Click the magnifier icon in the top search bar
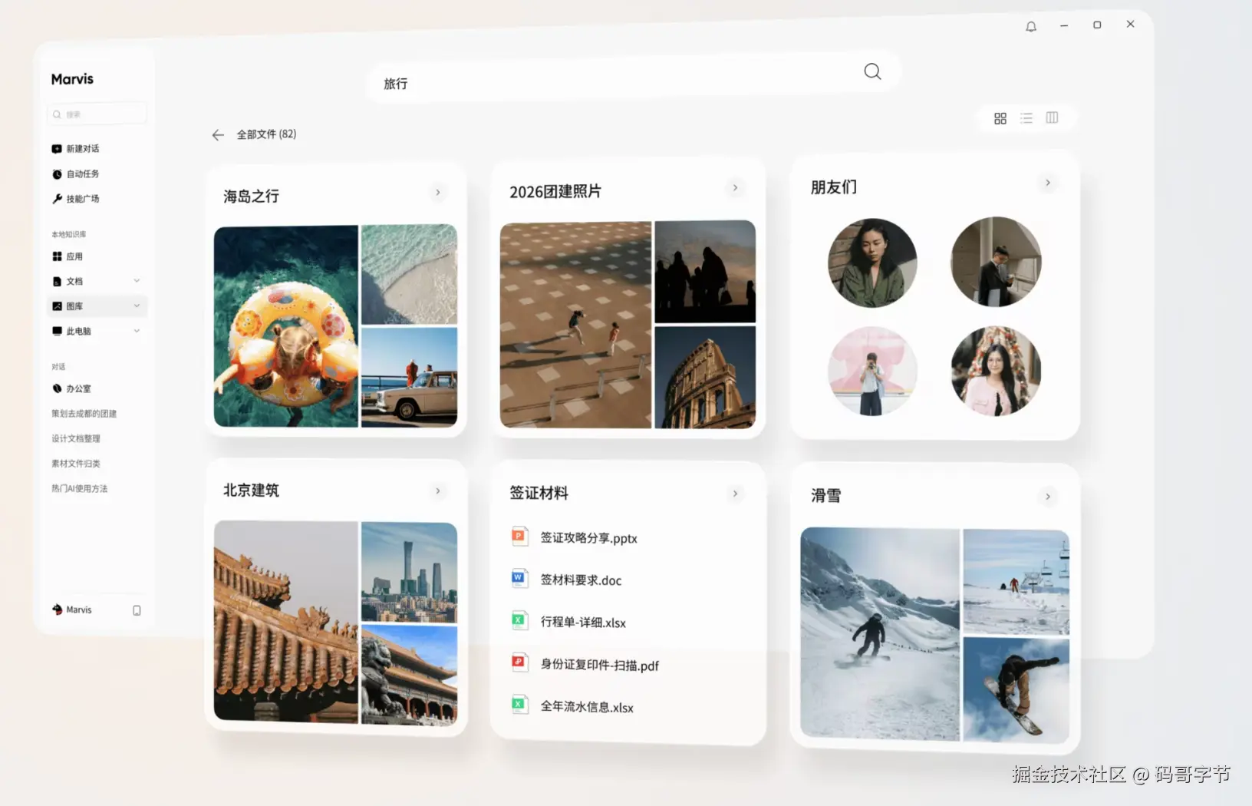Screen dimensions: 1252x806 coord(872,71)
